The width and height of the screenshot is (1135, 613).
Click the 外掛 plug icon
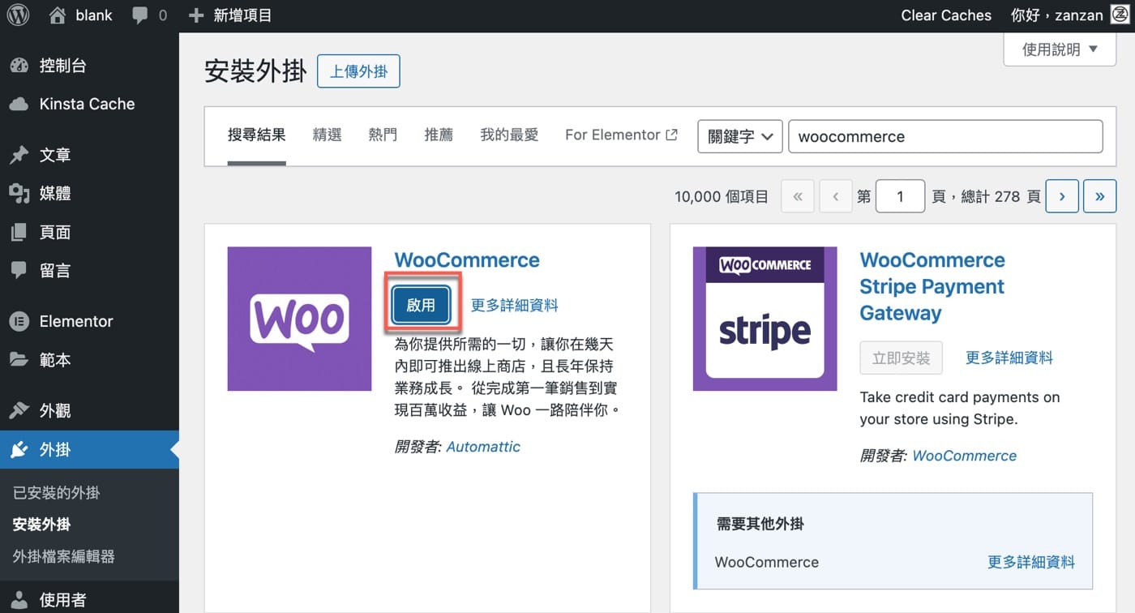19,449
